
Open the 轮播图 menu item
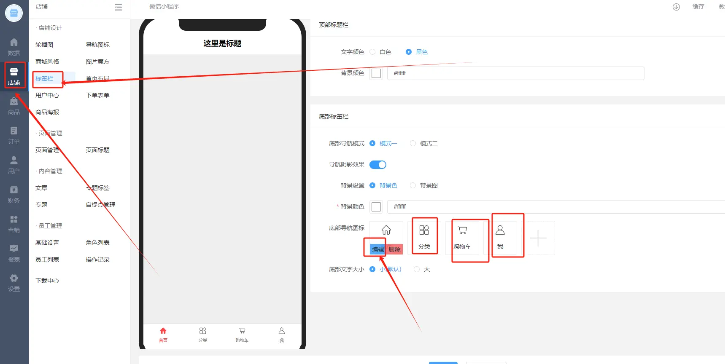[44, 45]
